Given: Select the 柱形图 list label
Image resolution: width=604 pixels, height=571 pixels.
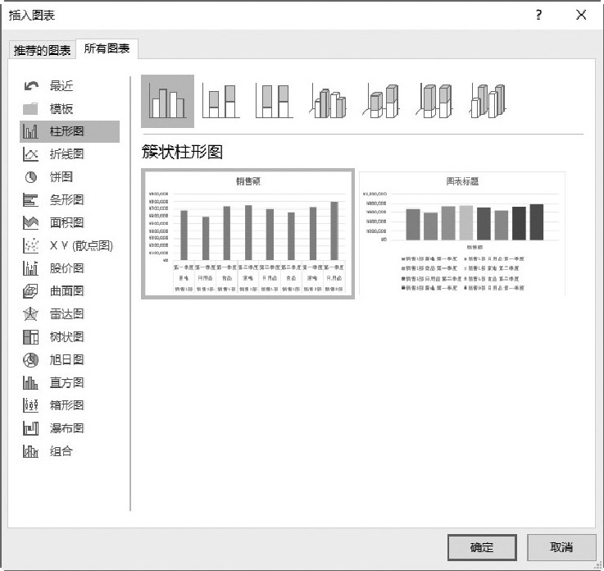Looking at the screenshot, I should (66, 131).
